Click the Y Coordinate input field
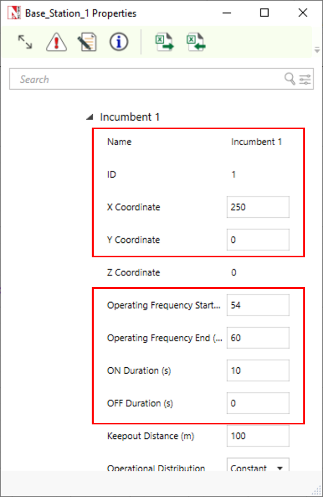The width and height of the screenshot is (323, 497). point(258,240)
